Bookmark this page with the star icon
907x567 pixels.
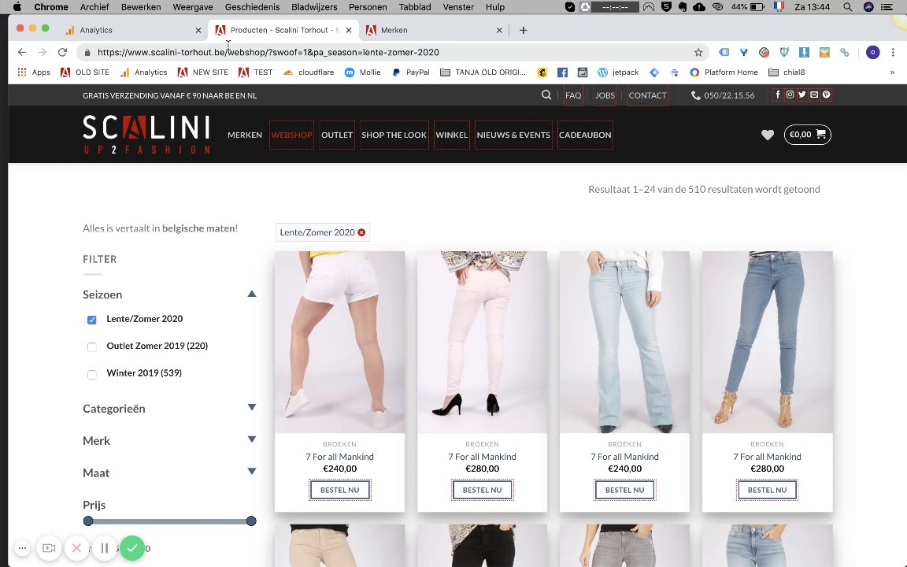[x=698, y=52]
